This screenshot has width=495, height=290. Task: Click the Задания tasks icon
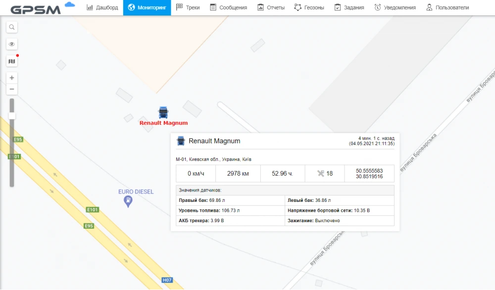[337, 7]
